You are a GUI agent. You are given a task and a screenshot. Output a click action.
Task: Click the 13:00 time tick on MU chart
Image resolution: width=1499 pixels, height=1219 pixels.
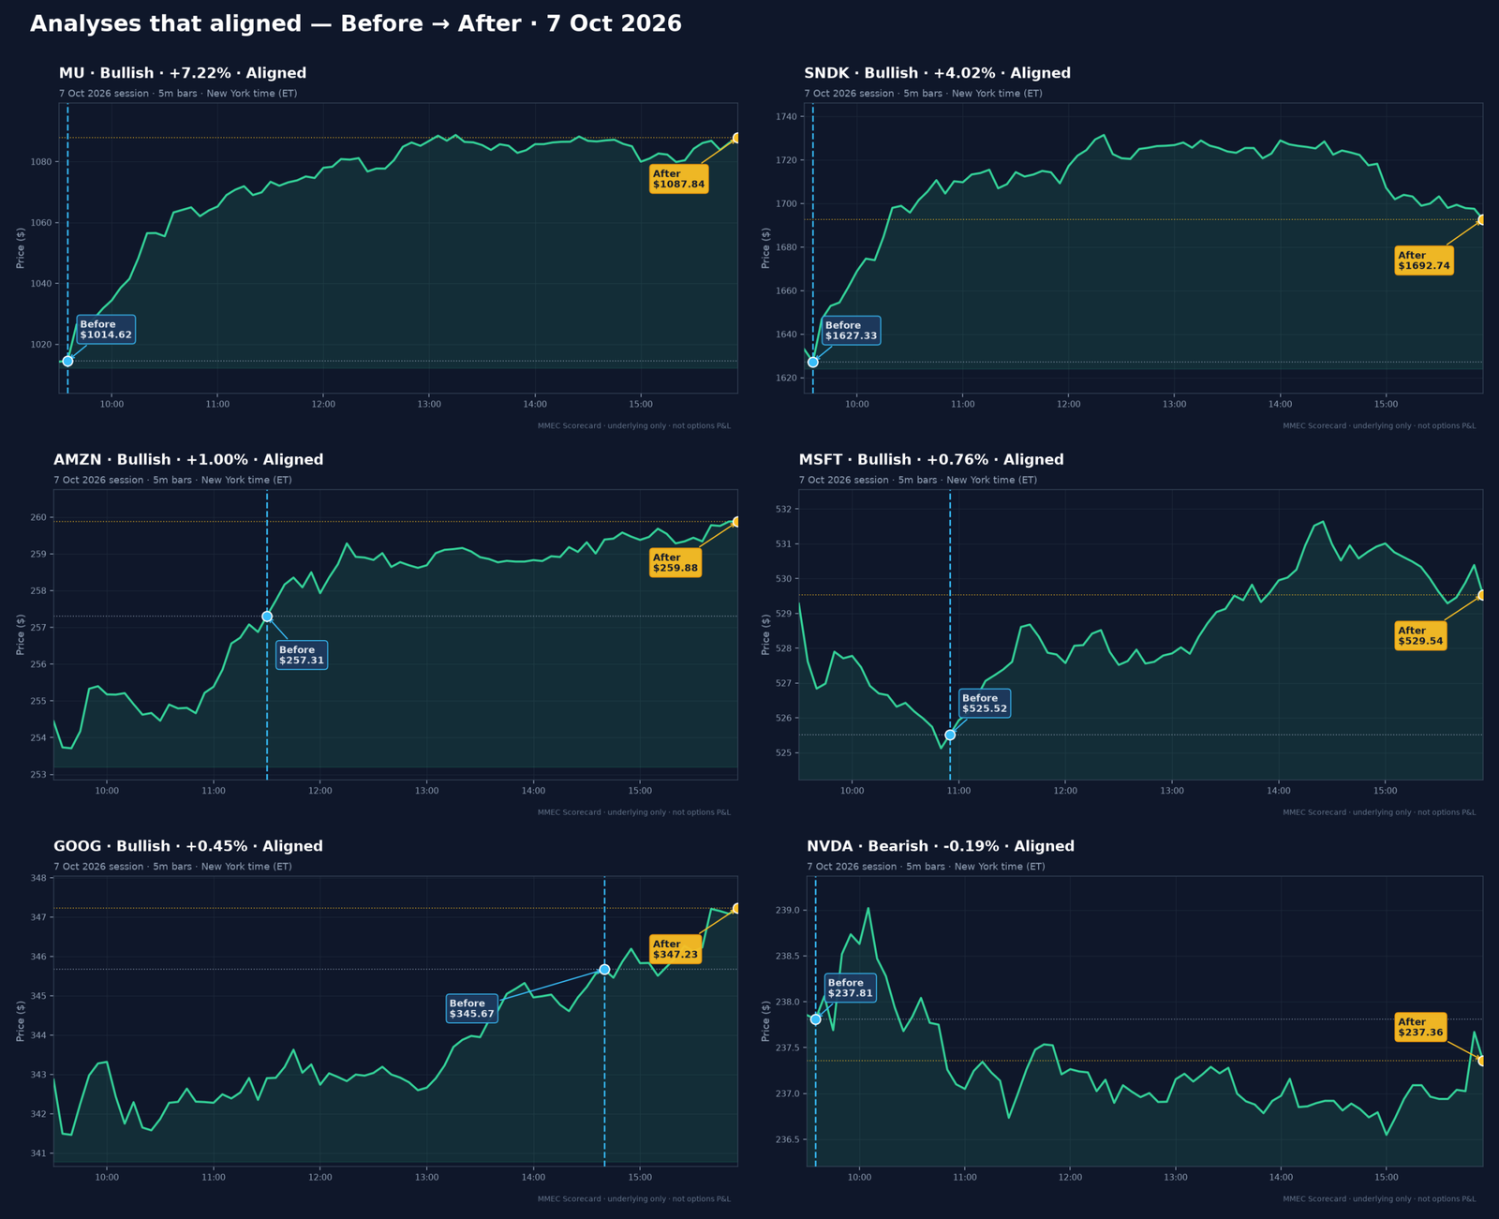coord(429,405)
